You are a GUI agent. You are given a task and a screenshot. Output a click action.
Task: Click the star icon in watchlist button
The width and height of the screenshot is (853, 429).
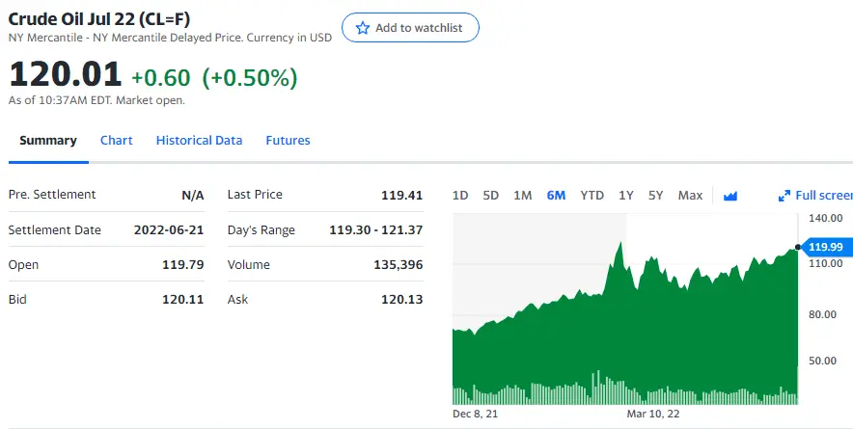coord(363,28)
